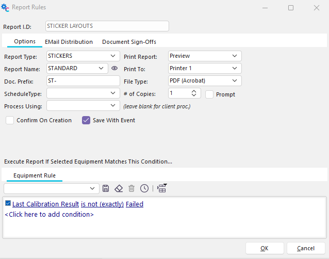This screenshot has width=329, height=259.
Task: Click the save rule icon
Action: pyautogui.click(x=106, y=189)
